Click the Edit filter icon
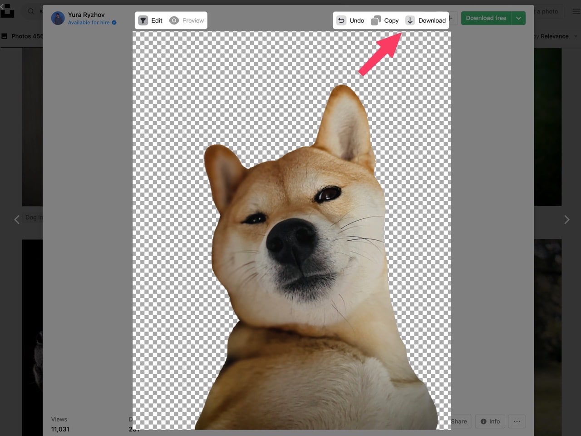Image resolution: width=581 pixels, height=436 pixels. (143, 20)
